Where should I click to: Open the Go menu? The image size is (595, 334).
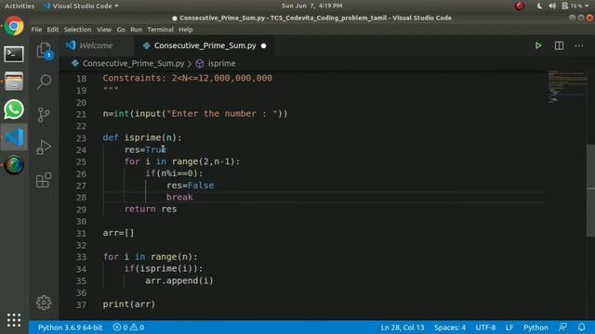click(x=121, y=30)
